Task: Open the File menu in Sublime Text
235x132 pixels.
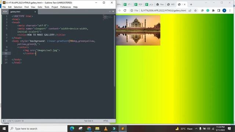Action: (4, 7)
